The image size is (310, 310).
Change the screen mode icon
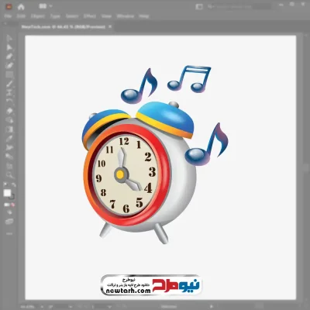[x=9, y=222]
